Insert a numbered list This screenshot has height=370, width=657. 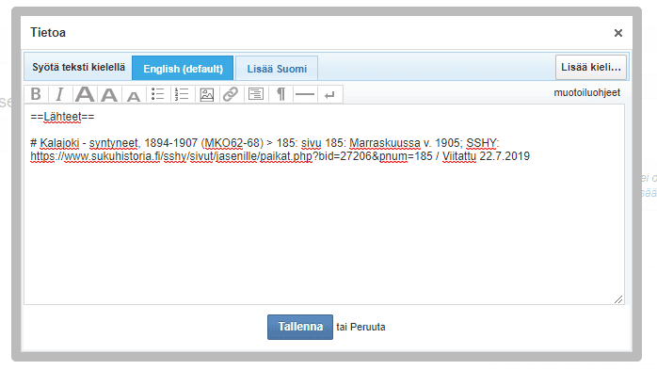(183, 94)
